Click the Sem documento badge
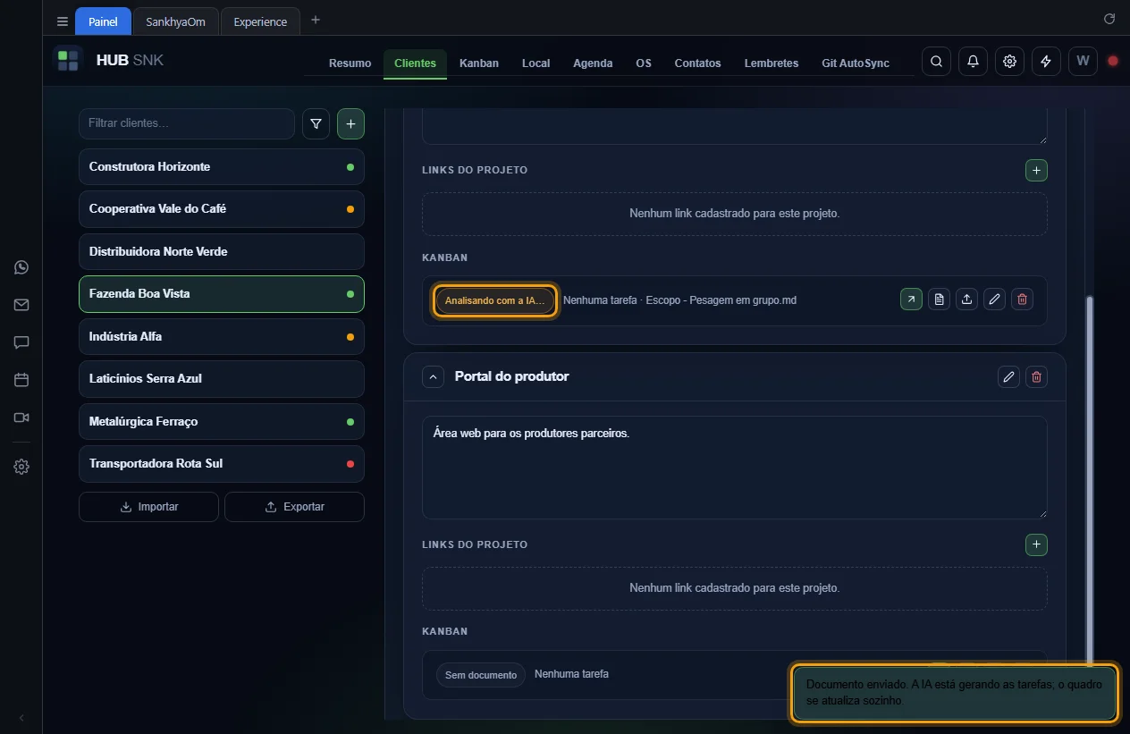1130x734 pixels. pyautogui.click(x=481, y=675)
